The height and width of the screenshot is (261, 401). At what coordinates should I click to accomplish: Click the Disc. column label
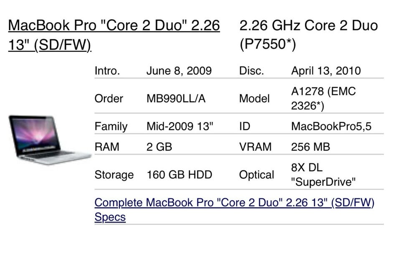click(x=251, y=71)
